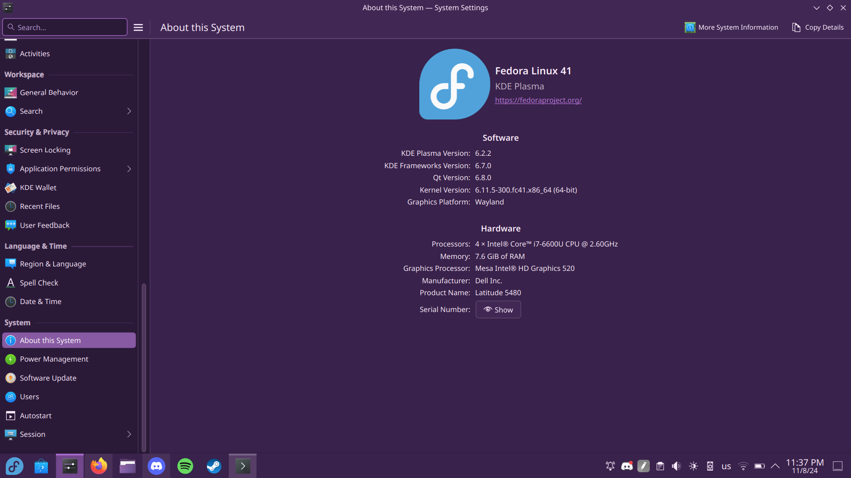
Task: Click the 7.6 GiB of RAM text
Action: [x=500, y=256]
